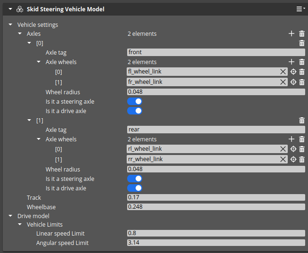Click the Wheelbase value field
Viewport: 308px width, 253px height.
tap(216, 207)
